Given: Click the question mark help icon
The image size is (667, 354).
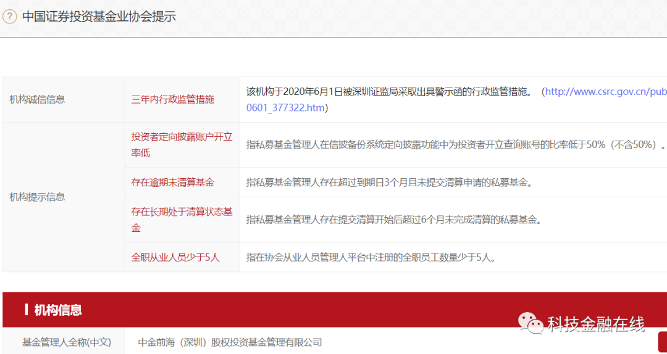Looking at the screenshot, I should (9, 17).
